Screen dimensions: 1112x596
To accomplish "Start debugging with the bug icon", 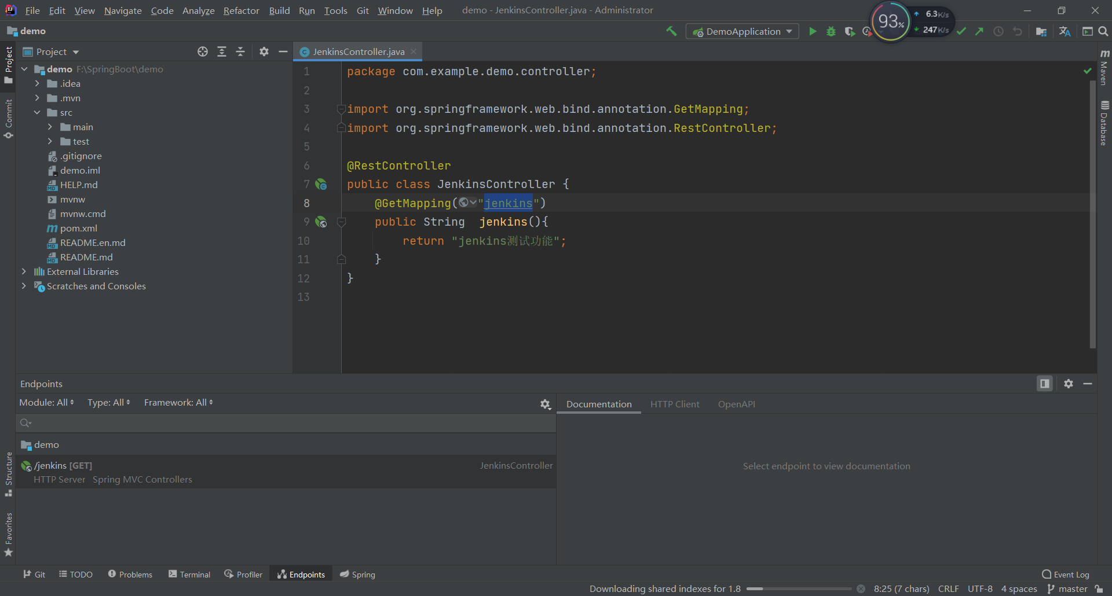I will pyautogui.click(x=831, y=31).
